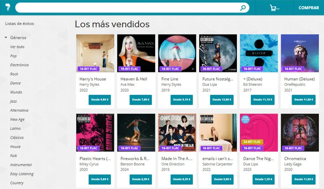The image size is (324, 189).
Task: Collapse the Géneros list arrow
Action: click(x=6, y=37)
